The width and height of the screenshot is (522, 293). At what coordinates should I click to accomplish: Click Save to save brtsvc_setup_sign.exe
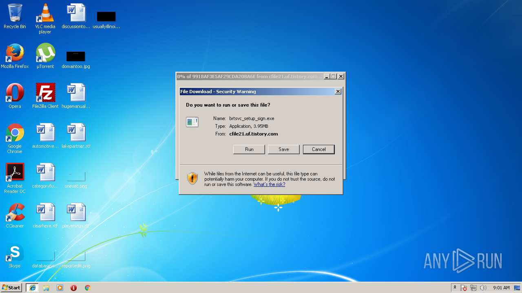pos(284,149)
